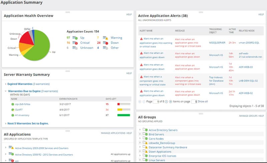Viewport: 267px width, 163px height.
Task: Expand Next 5 Warranties Set to Expire
Action: [6, 123]
